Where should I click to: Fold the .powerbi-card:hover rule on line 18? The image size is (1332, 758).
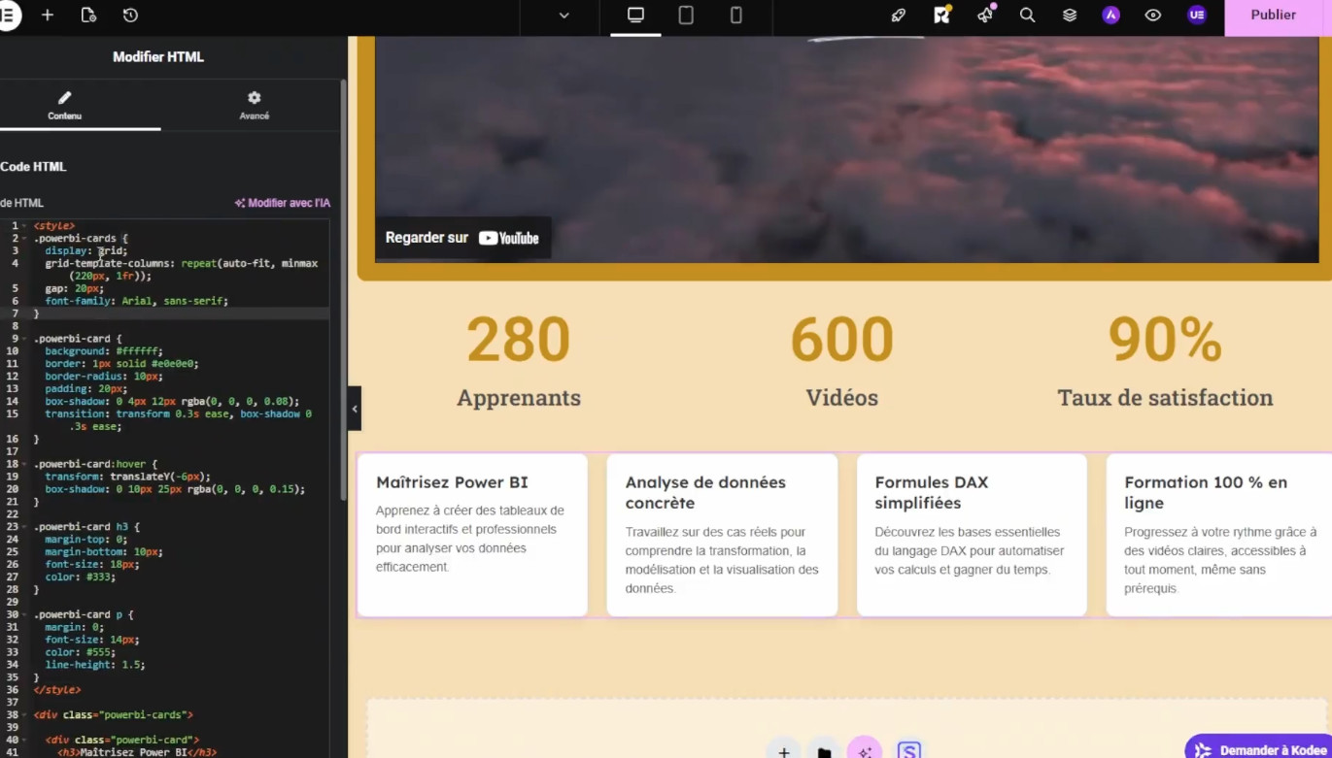point(24,465)
